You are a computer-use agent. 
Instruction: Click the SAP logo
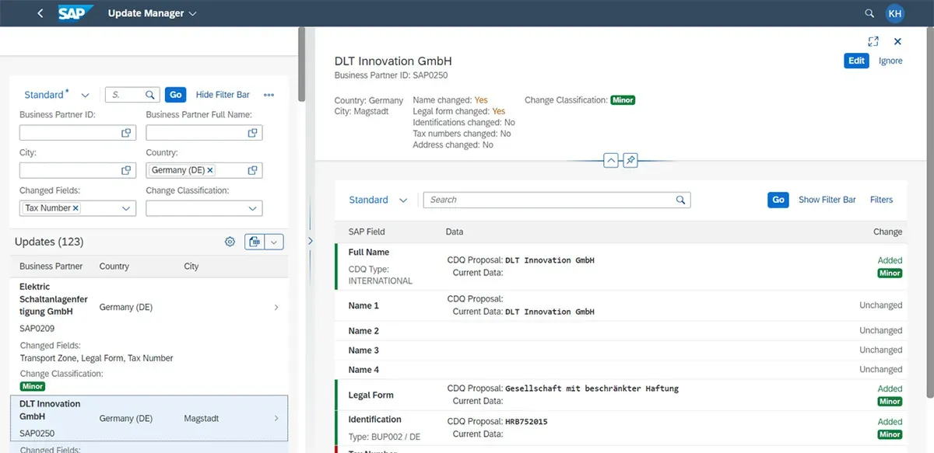pyautogui.click(x=75, y=13)
